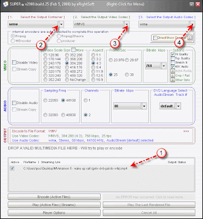This screenshot has width=203, height=219.
Task: Open the Crop / Pad options icon
Action: 172,76
